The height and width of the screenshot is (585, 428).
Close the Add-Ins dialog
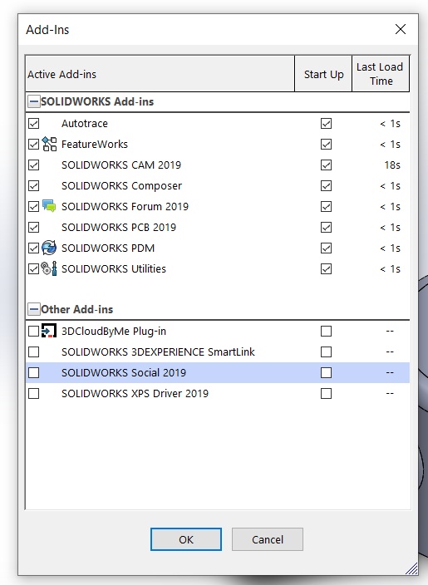pos(401,29)
